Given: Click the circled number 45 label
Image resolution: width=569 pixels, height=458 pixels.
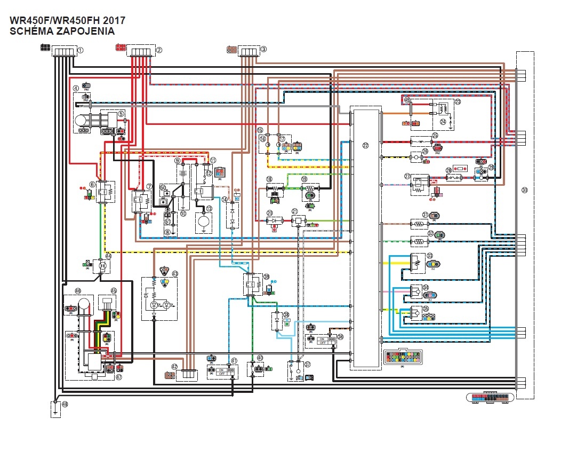Looking at the screenshot, I should [x=114, y=291].
